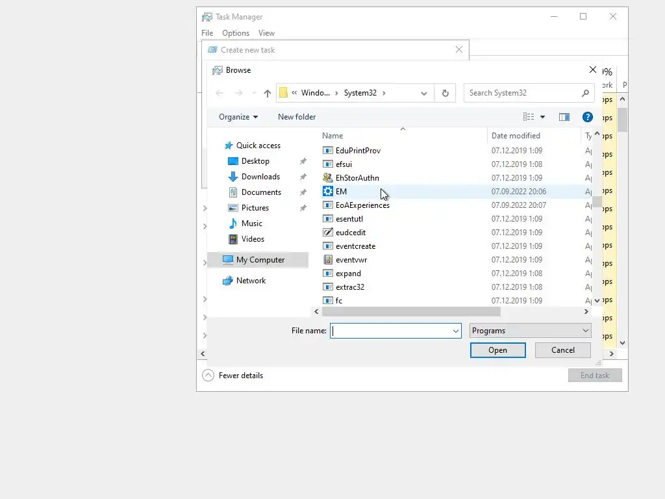Click the My Computer monitor icon
Viewport: 665px width, 499px height.
(228, 260)
